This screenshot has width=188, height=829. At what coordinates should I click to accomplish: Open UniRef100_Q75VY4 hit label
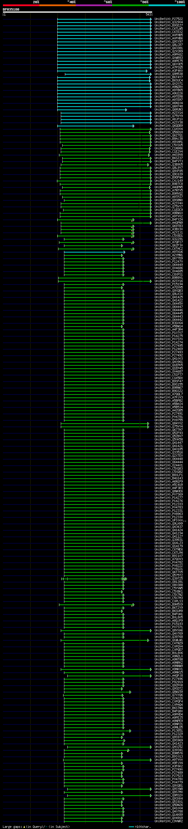point(169,427)
